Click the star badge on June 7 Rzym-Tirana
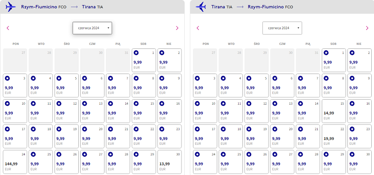The width and height of the screenshot is (374, 175). 110,78
